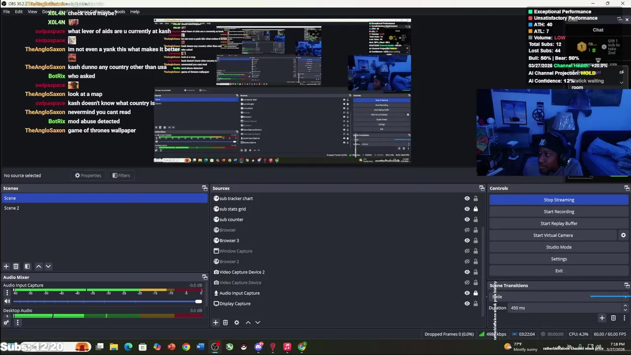Screen dimensions: 631x355
Task: Adjust Audio Input Capture volume slider
Action: 107,301
